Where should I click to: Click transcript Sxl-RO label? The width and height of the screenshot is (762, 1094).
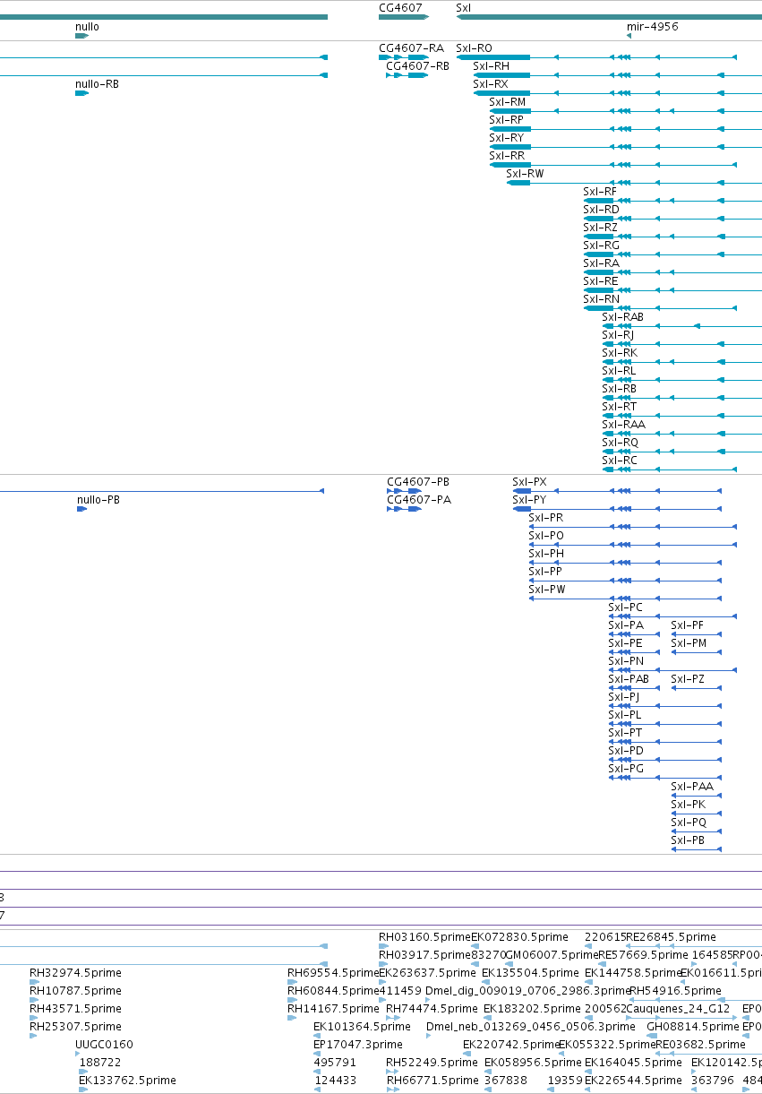(x=474, y=48)
